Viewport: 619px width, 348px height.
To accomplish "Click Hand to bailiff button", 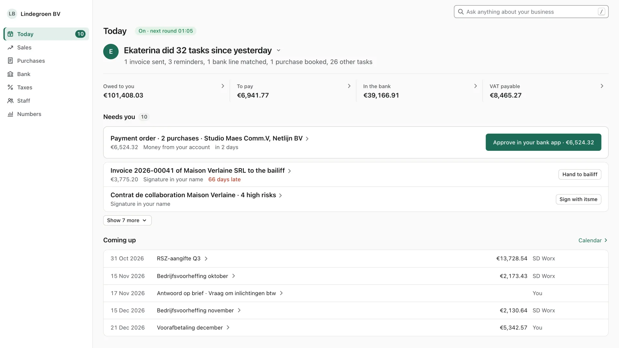I will click(x=580, y=174).
